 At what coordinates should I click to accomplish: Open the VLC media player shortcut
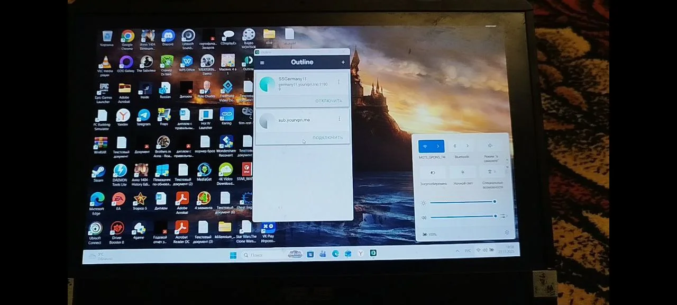(x=105, y=62)
